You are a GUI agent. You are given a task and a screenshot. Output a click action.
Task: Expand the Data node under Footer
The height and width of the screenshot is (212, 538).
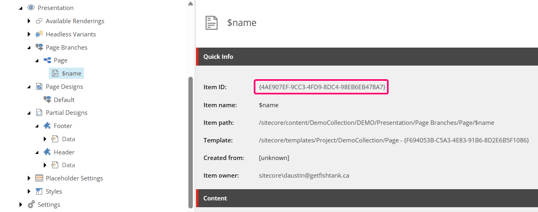pos(45,139)
